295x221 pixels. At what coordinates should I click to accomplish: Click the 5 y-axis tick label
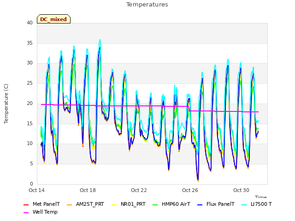point(31,164)
